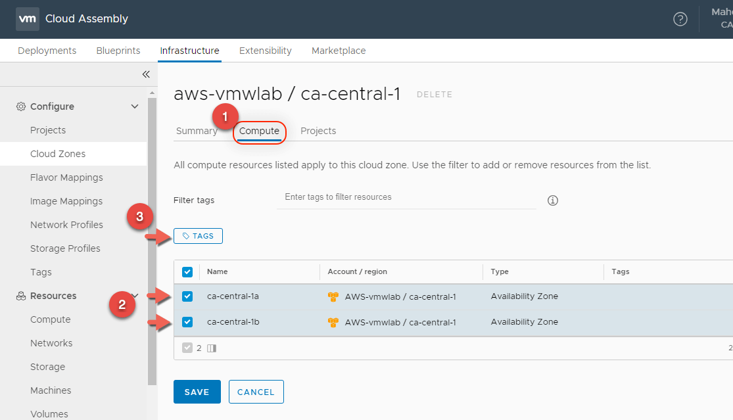
Task: Click the SAVE button
Action: coord(197,392)
